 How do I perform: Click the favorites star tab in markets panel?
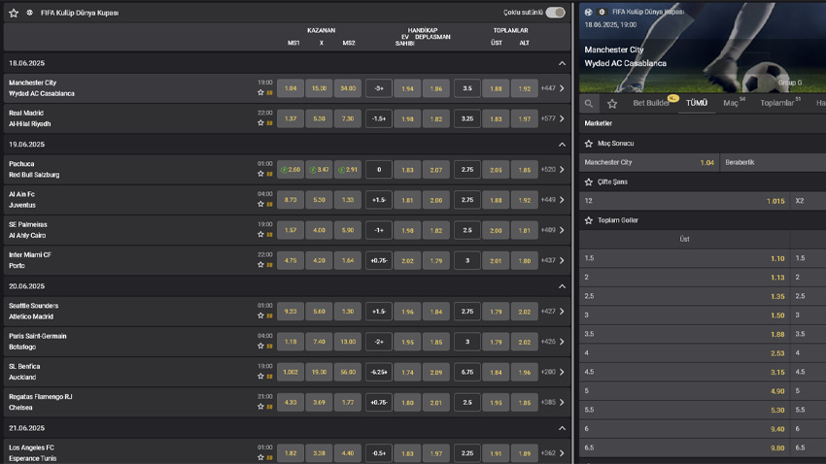point(612,104)
